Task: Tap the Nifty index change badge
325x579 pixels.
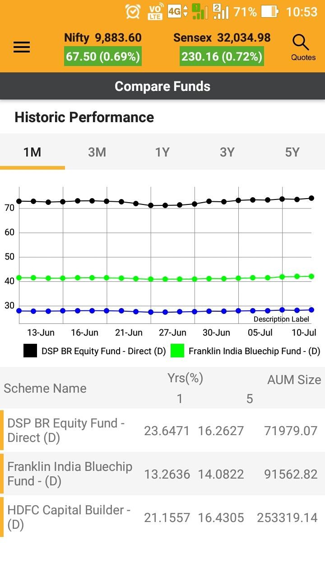Action: (103, 57)
